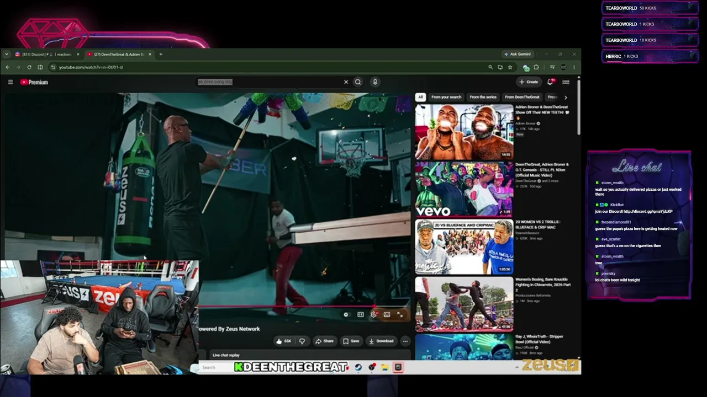Click the Windows taskbar Search box
The width and height of the screenshot is (707, 397).
(x=215, y=367)
